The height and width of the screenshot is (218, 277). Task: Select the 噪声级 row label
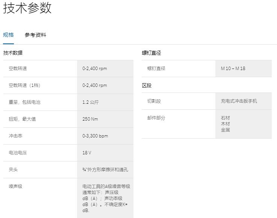(15, 186)
